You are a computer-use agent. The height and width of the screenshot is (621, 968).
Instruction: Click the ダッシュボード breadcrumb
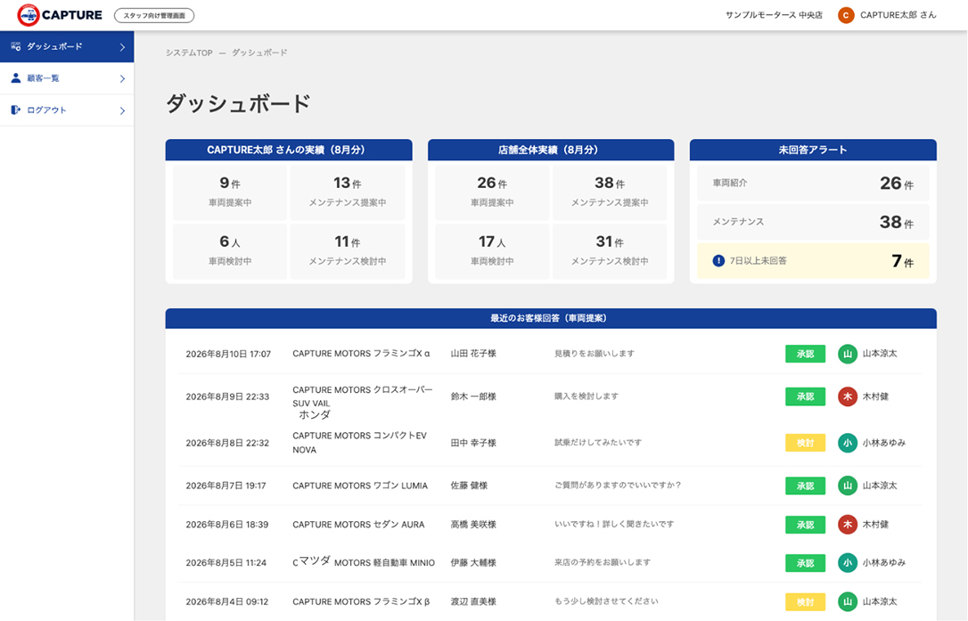259,53
